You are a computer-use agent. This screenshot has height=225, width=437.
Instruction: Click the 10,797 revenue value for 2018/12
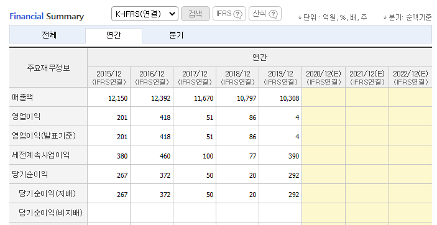[247, 98]
